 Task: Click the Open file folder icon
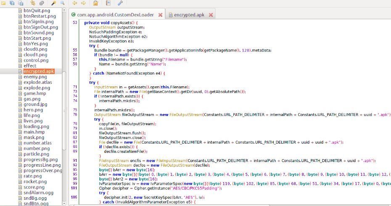coord(4,3)
